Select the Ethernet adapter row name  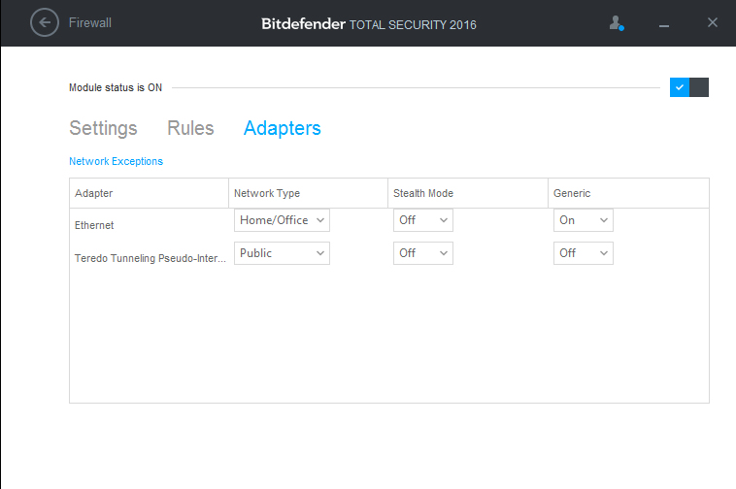tap(94, 225)
